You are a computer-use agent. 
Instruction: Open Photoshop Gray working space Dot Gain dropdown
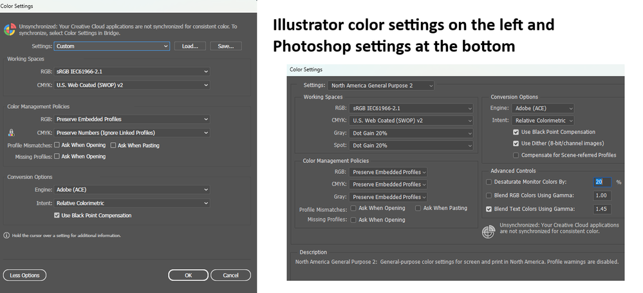point(411,133)
